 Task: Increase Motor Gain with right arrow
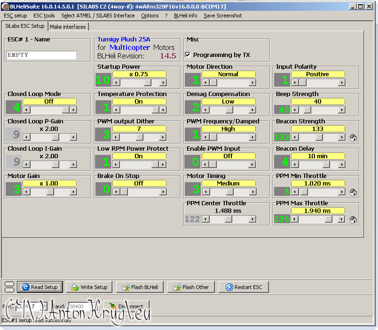point(73,192)
